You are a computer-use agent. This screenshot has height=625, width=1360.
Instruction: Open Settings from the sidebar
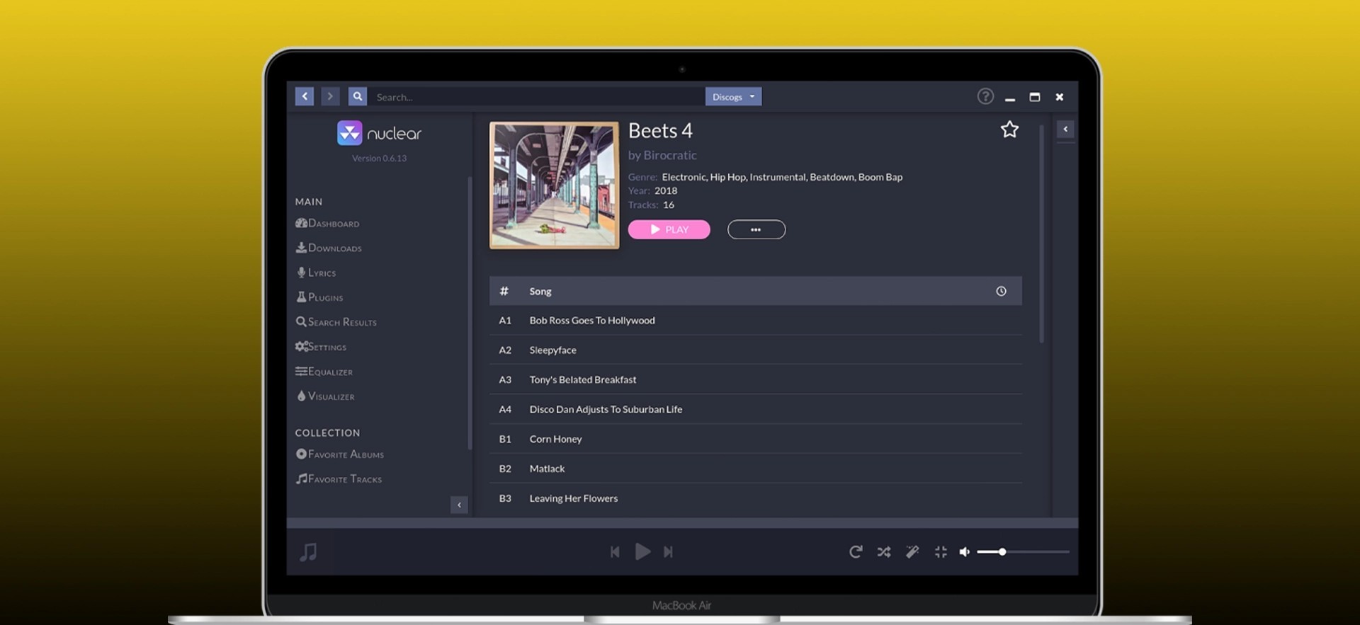click(x=321, y=348)
